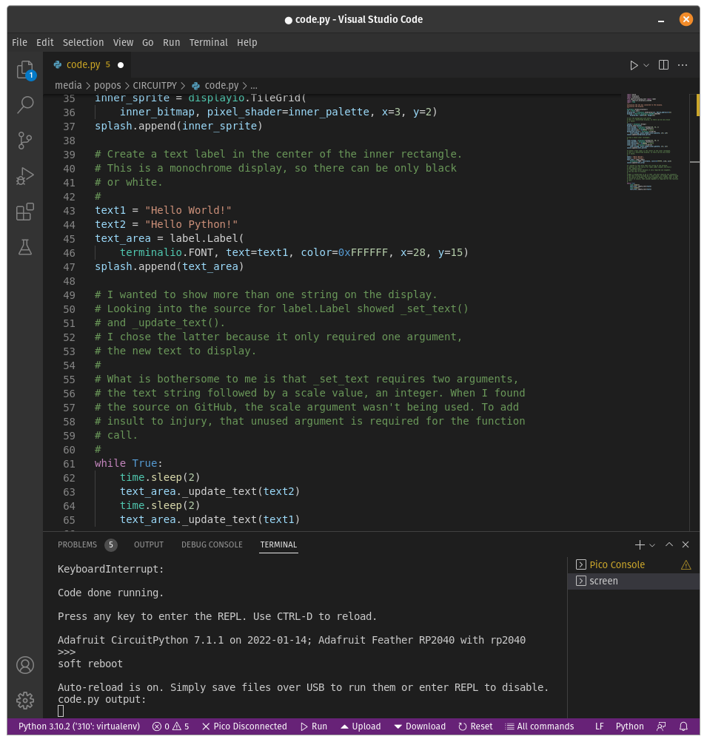Click Download in the status bar
Image resolution: width=707 pixels, height=742 pixels.
pos(420,726)
